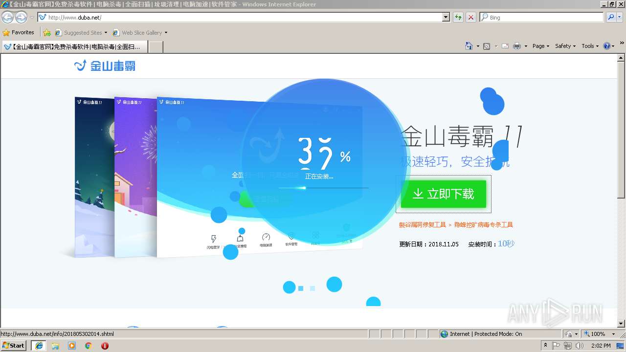
Task: Open the Favorites star panel
Action: point(6,33)
